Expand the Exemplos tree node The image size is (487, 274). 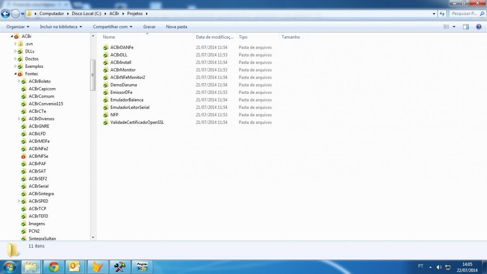[15, 66]
